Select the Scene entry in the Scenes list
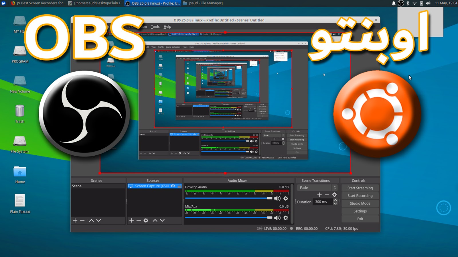Viewport: 458px width, 257px height. (98, 186)
